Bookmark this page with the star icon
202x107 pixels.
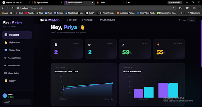[x=173, y=8]
